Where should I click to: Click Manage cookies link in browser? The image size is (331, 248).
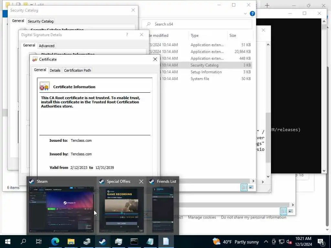coord(202,217)
